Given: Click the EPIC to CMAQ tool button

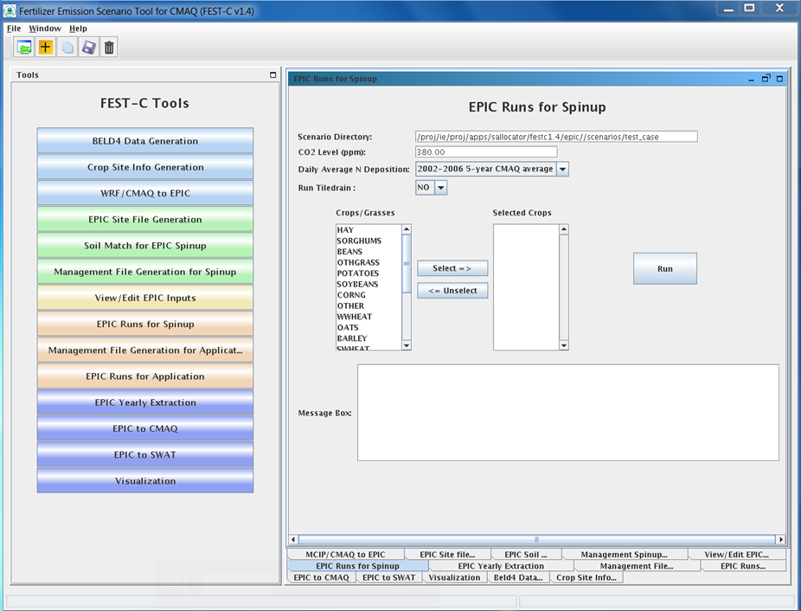Looking at the screenshot, I should [x=145, y=428].
